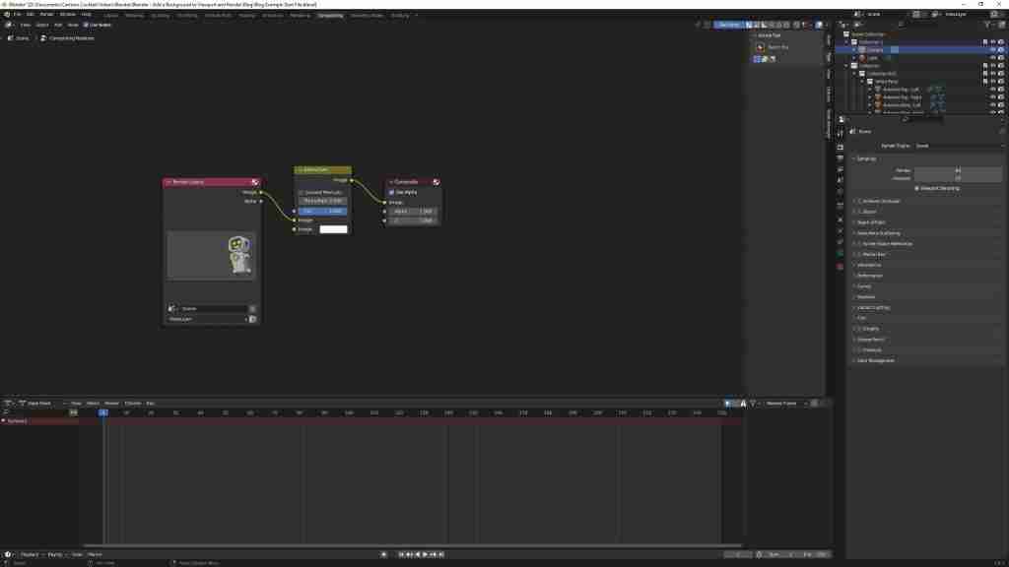Click the Render samples field

[x=958, y=170]
